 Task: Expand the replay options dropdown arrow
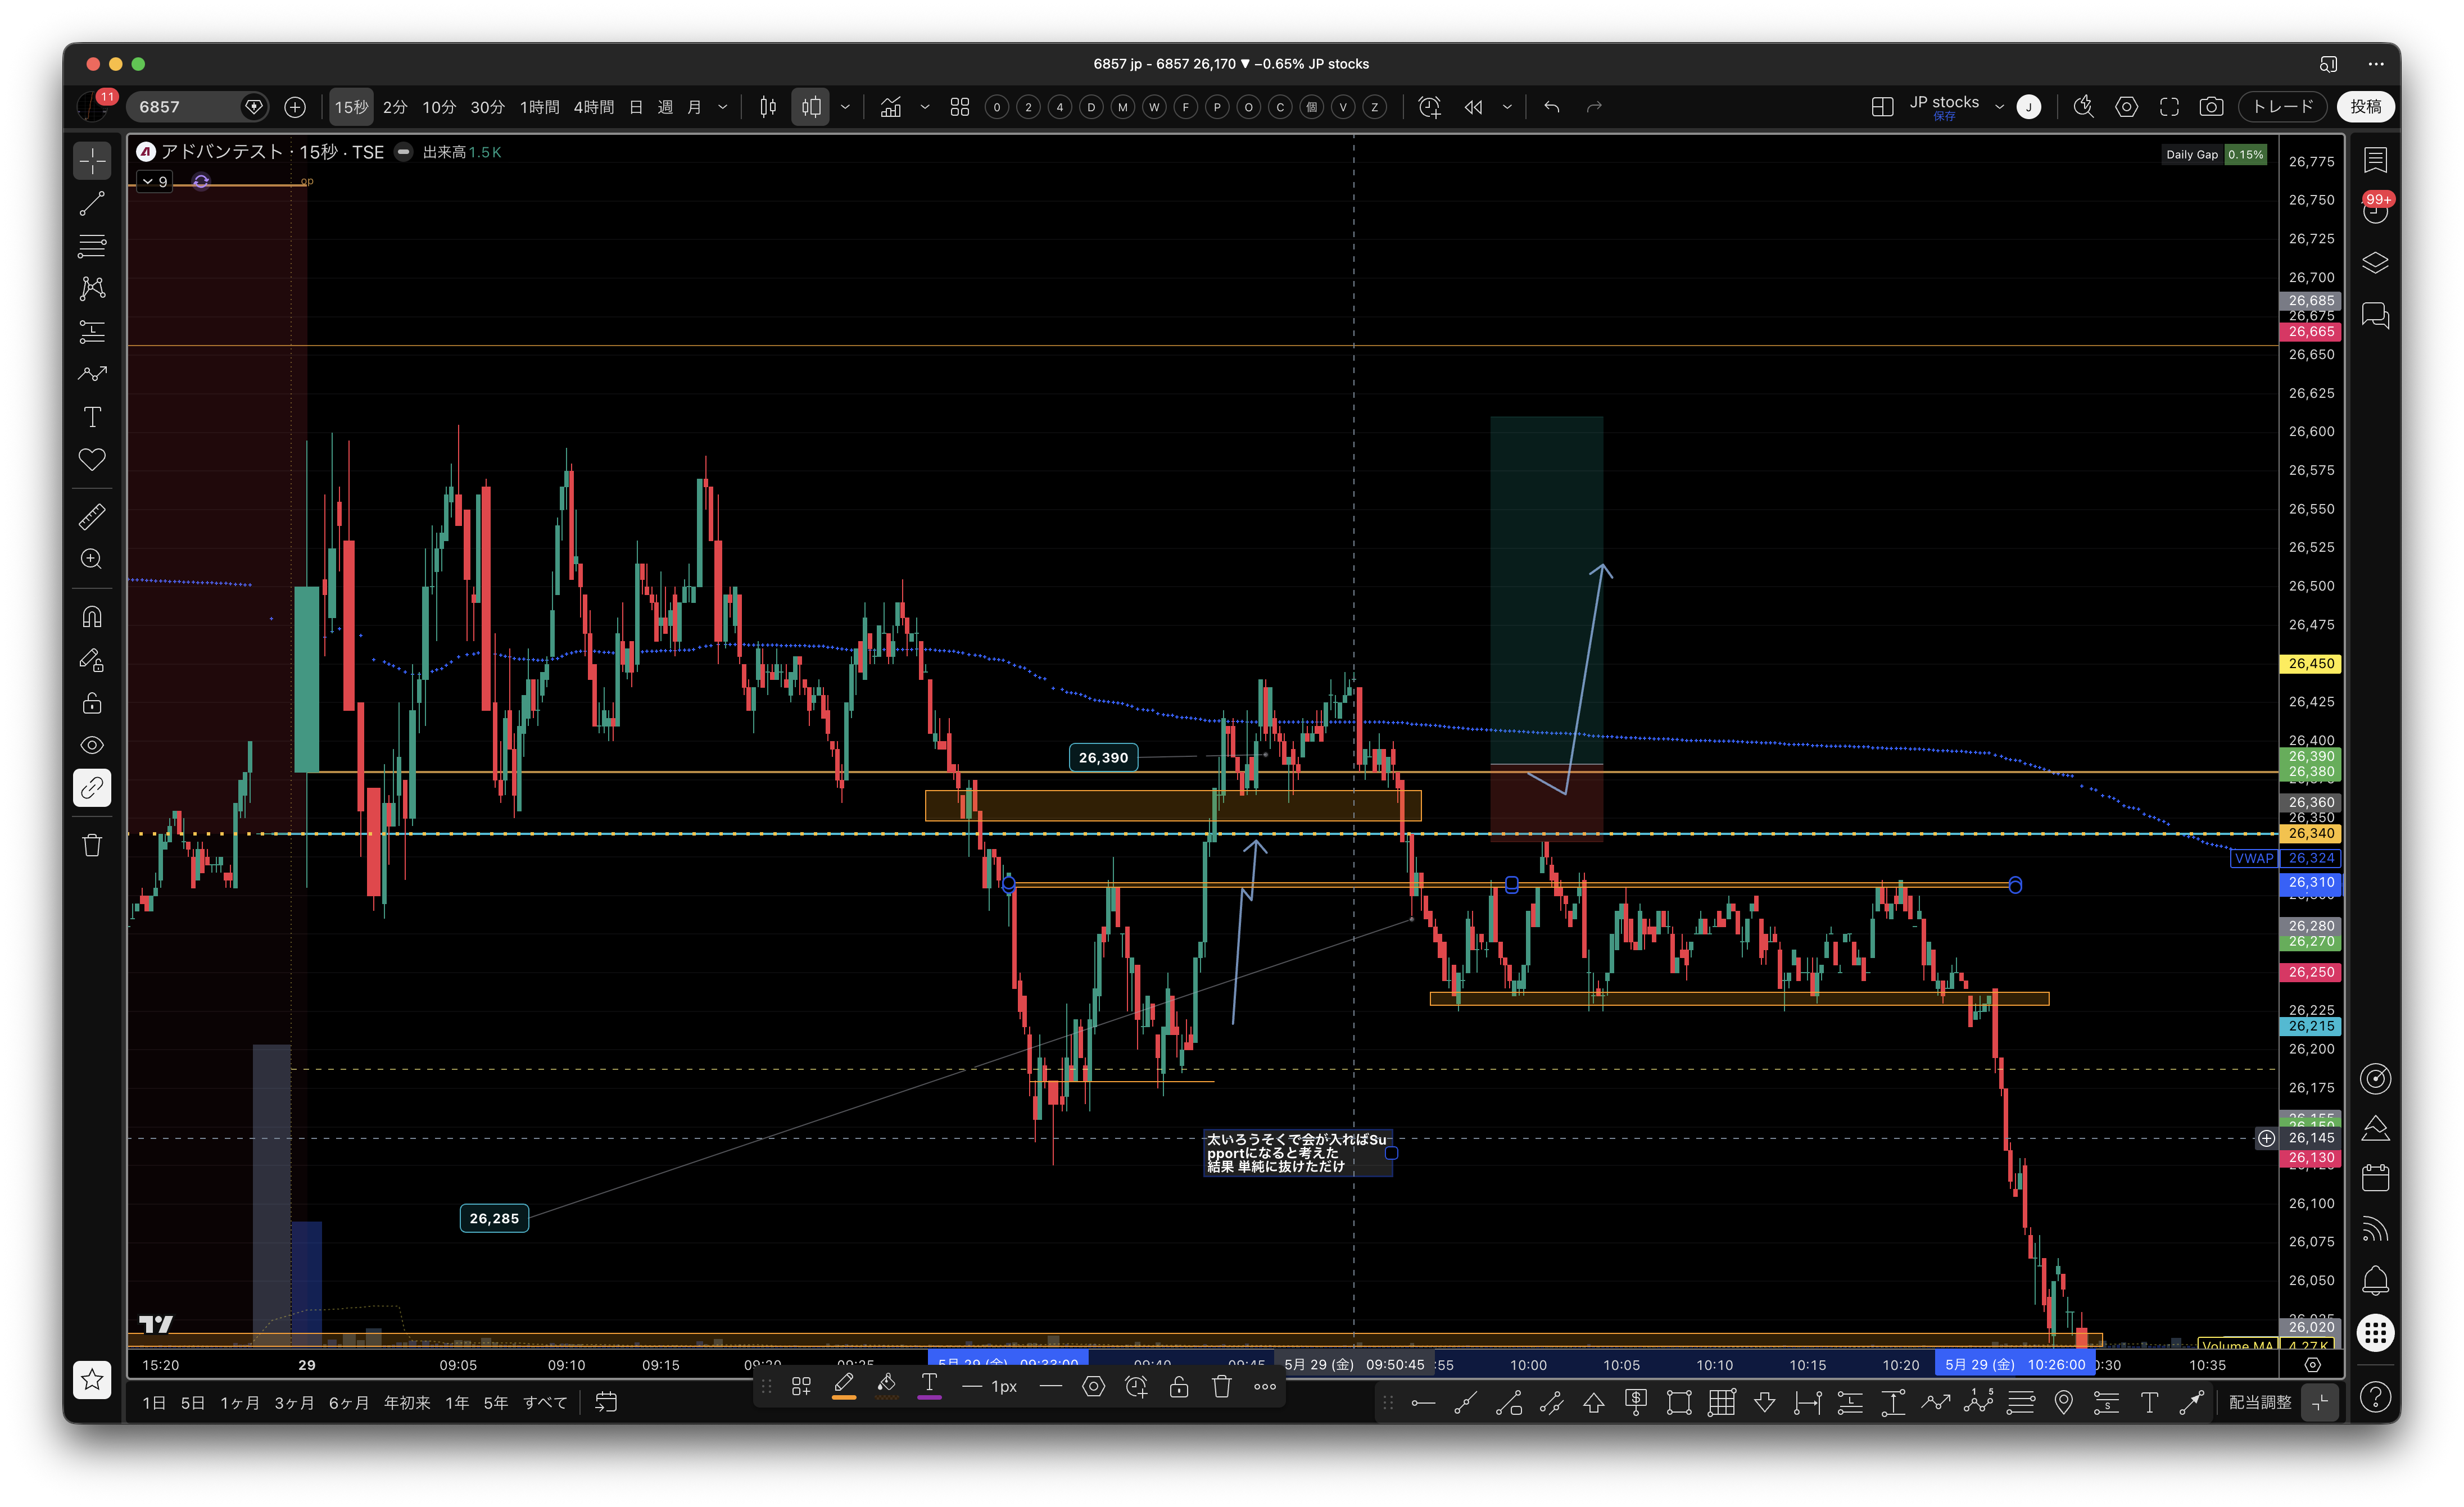click(1507, 107)
